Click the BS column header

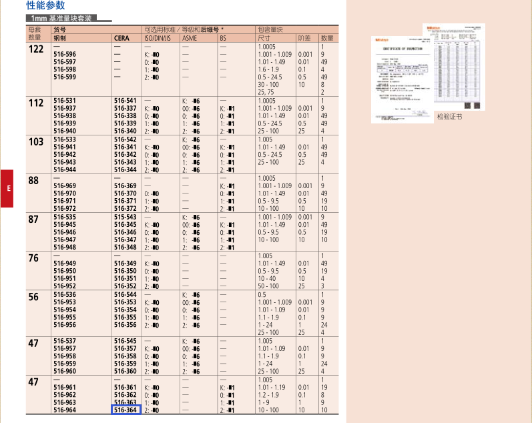pyautogui.click(x=223, y=38)
